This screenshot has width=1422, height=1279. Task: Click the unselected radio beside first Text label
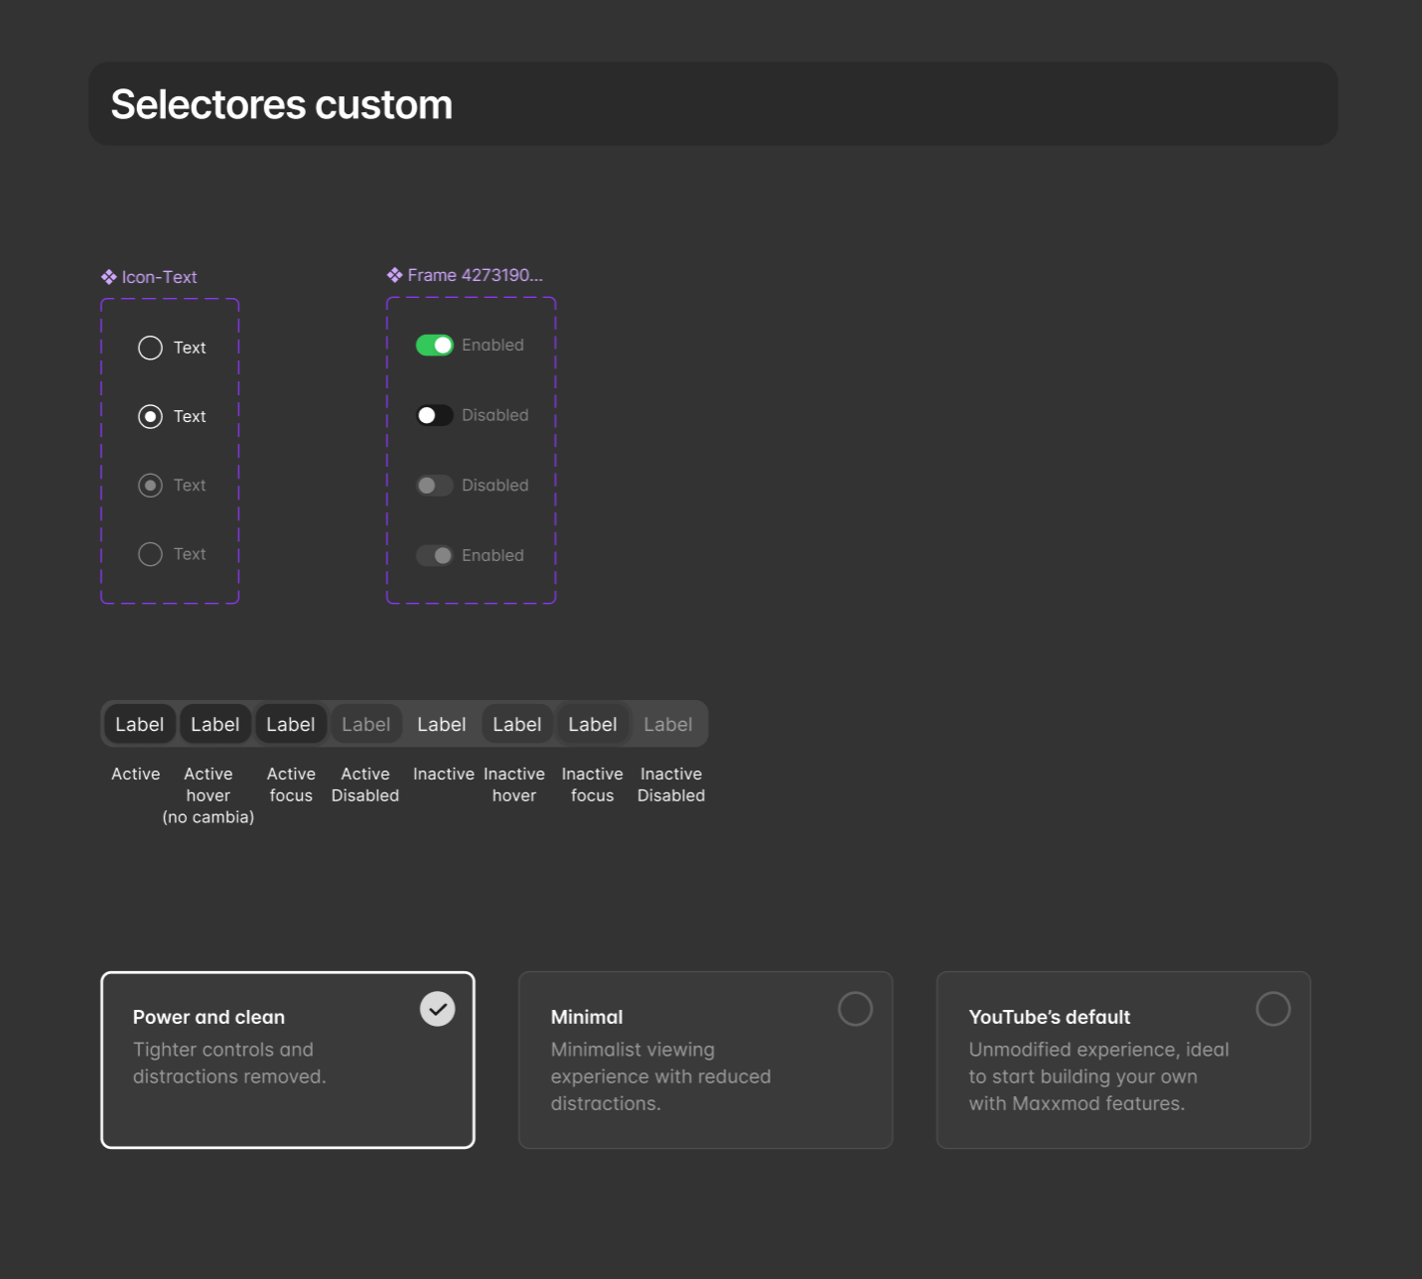click(x=150, y=348)
